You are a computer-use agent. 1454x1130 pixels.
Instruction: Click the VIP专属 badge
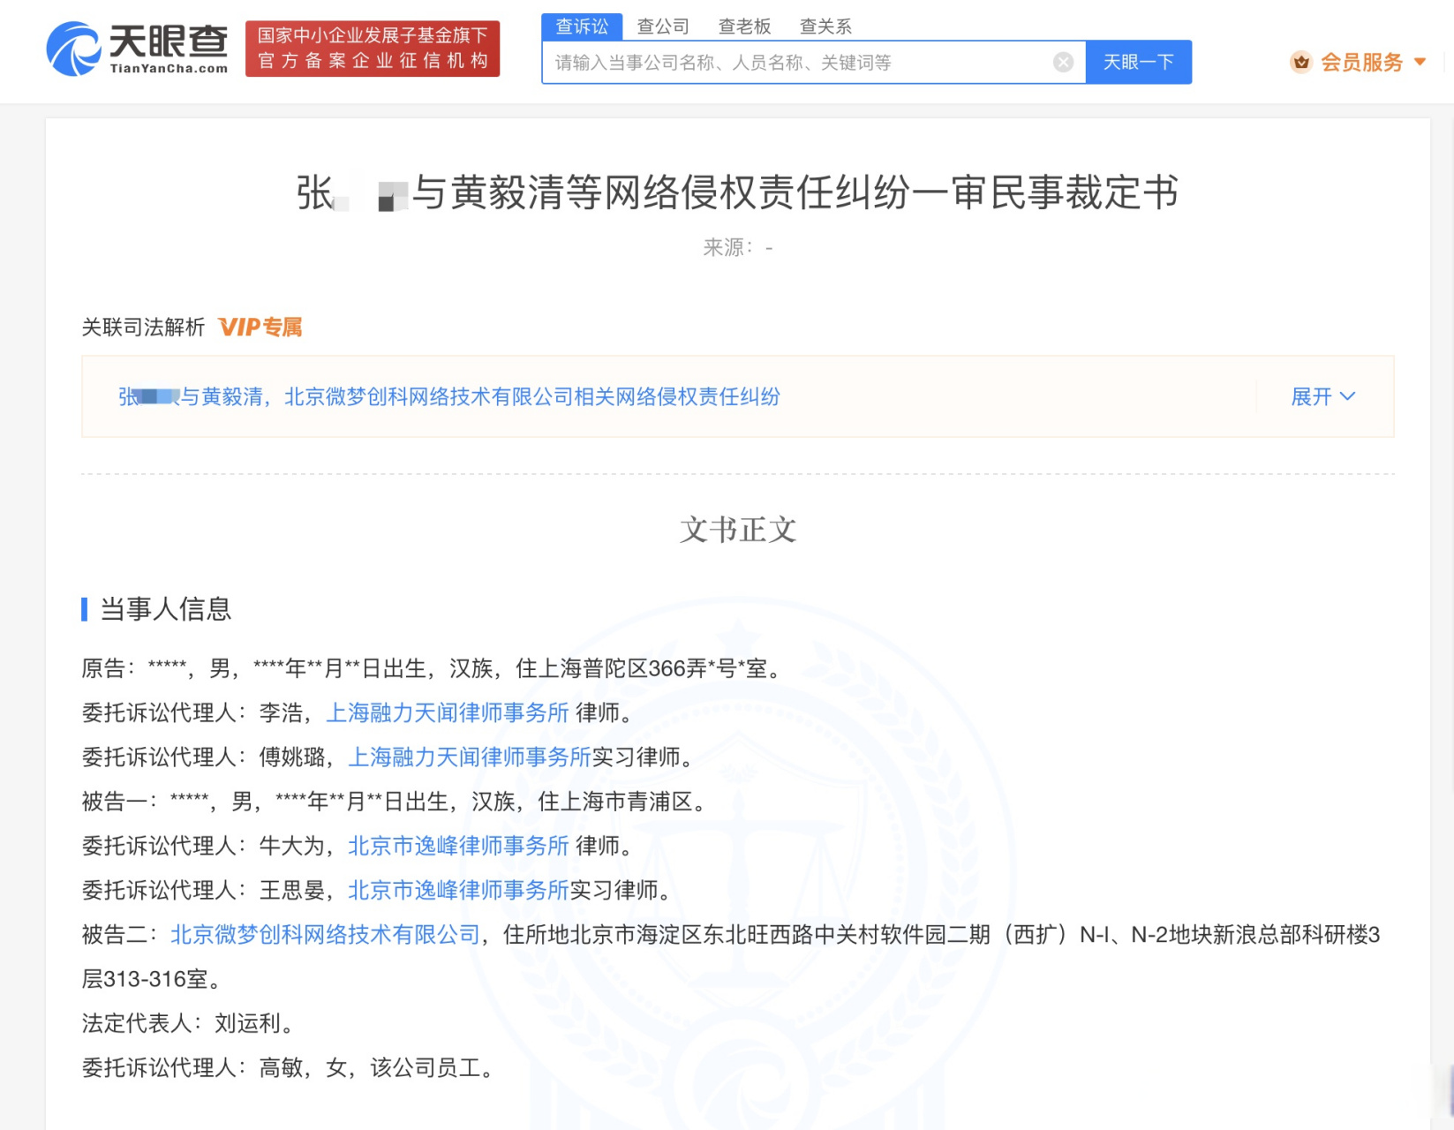260,328
